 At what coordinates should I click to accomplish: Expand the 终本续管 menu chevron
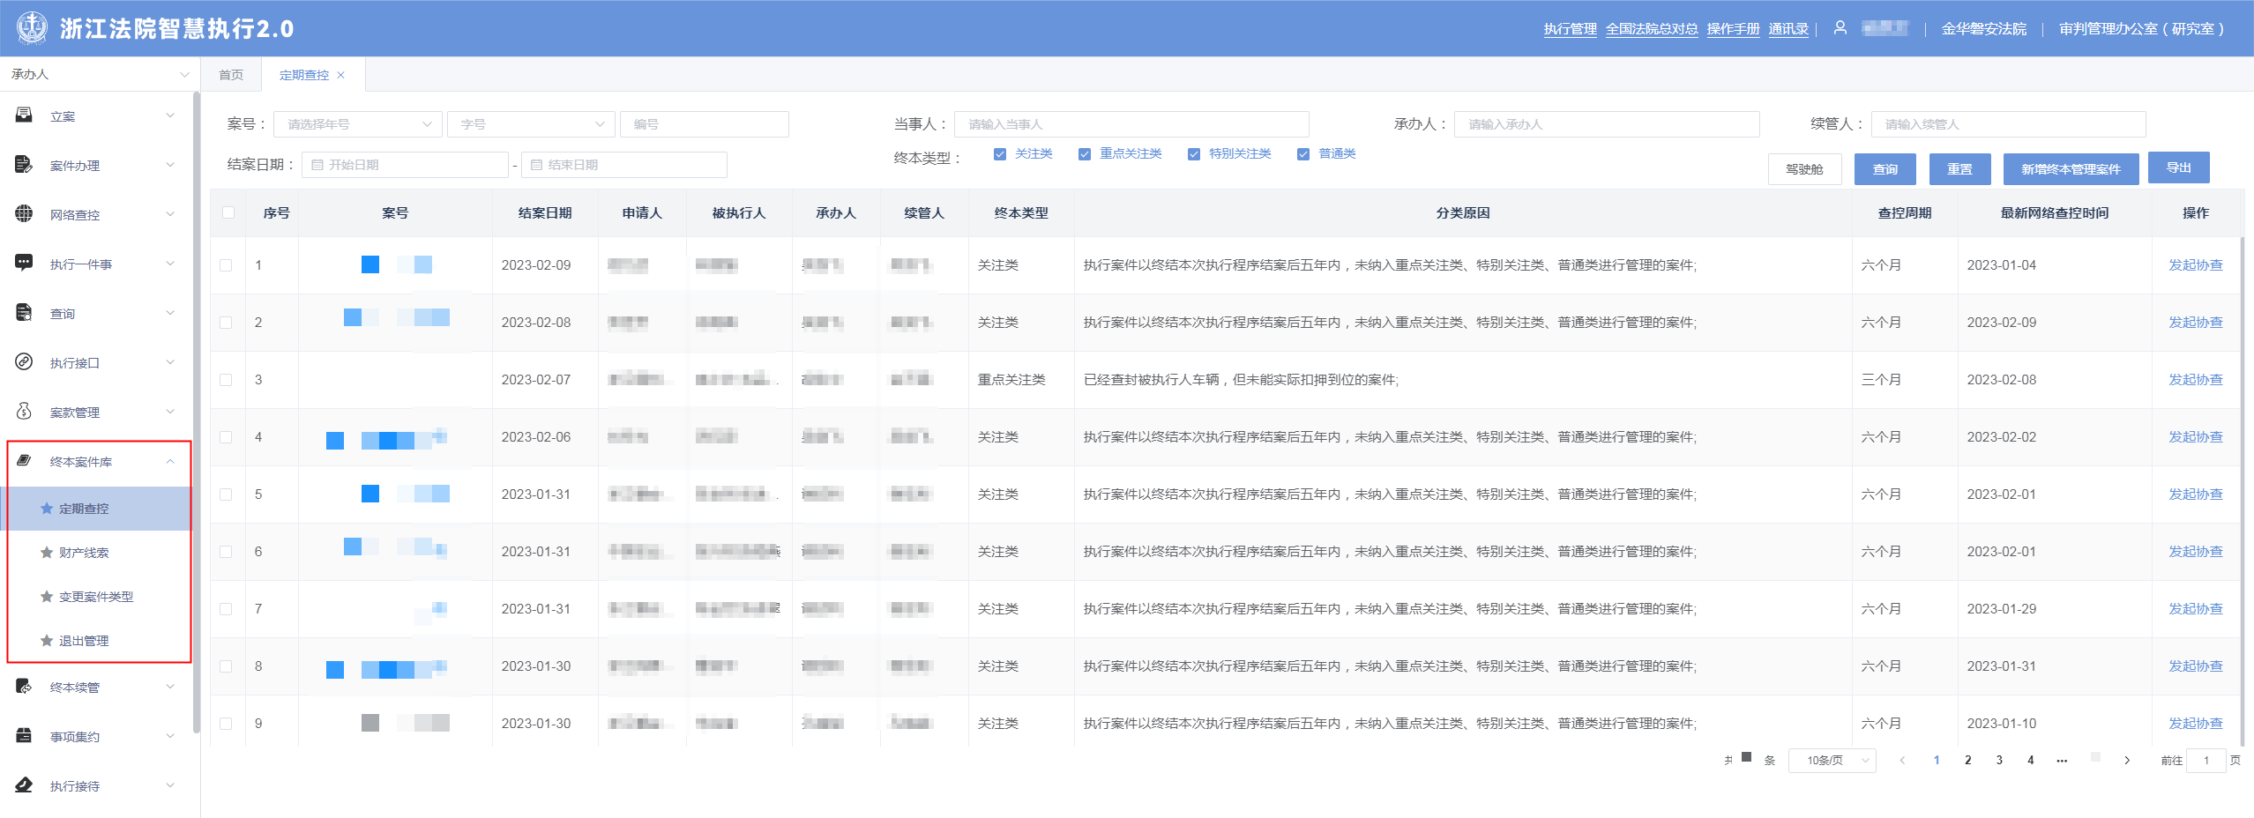click(x=170, y=687)
